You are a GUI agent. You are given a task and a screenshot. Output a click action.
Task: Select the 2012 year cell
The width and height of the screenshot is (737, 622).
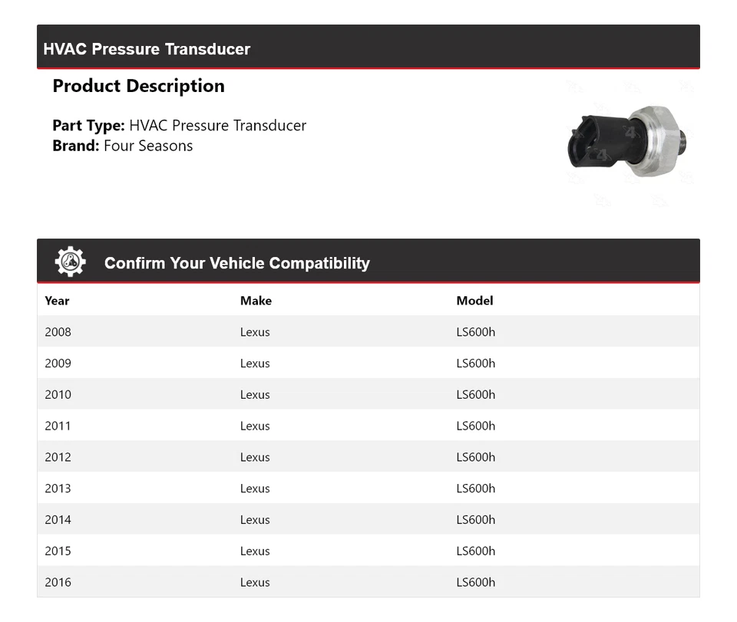(58, 457)
